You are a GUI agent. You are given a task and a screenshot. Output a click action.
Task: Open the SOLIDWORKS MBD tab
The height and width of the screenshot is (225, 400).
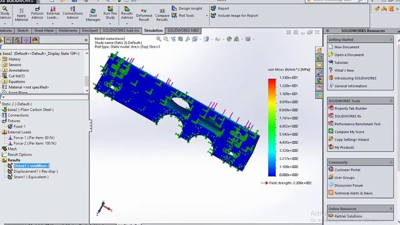tap(183, 31)
